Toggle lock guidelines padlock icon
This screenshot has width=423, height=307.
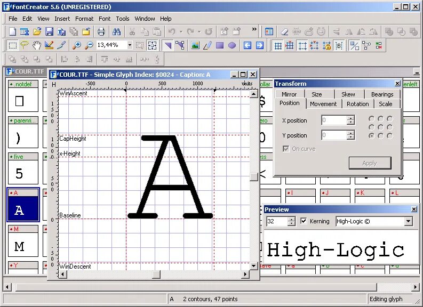(326, 45)
